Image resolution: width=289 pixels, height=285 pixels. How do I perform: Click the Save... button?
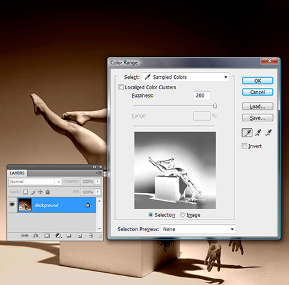258,117
